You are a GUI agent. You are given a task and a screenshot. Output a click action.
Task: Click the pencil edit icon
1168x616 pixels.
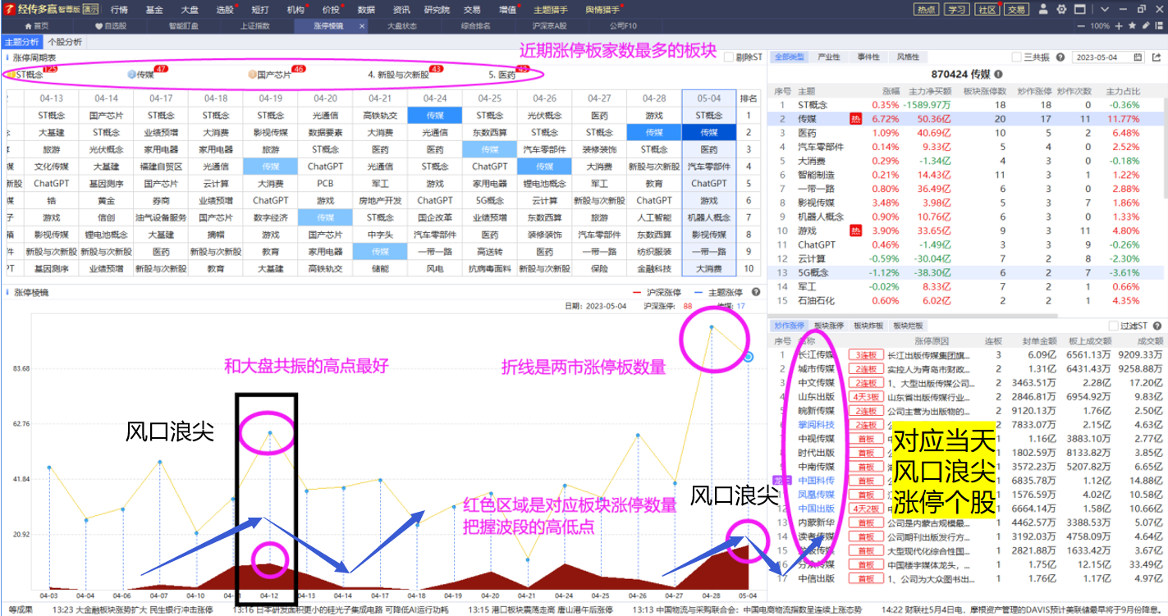click(1146, 25)
